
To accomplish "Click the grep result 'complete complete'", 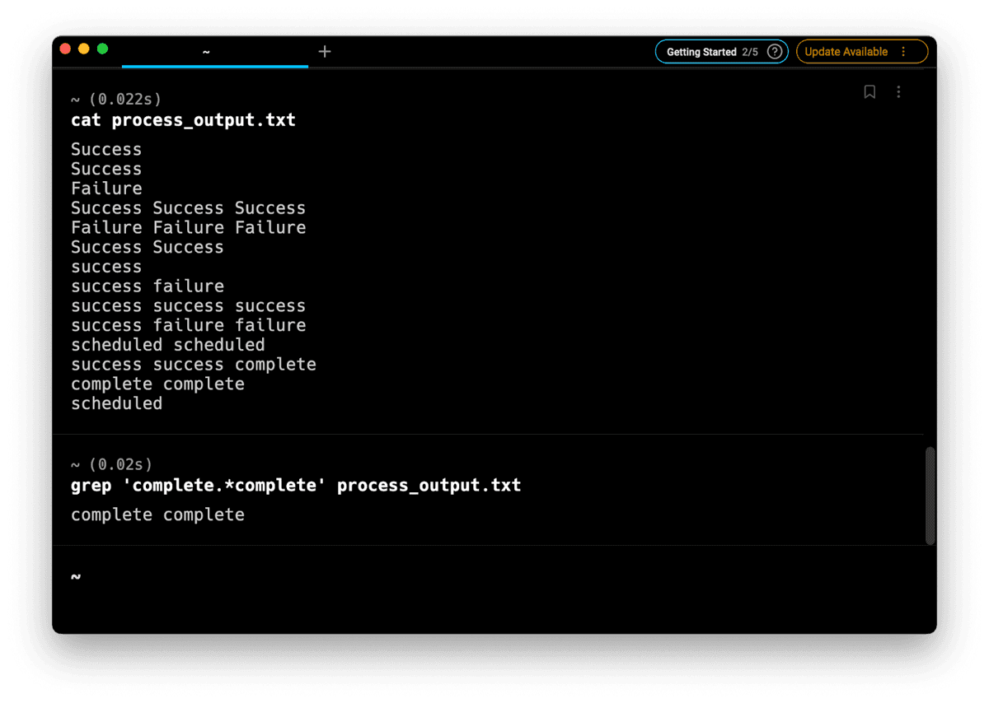I will (x=157, y=514).
